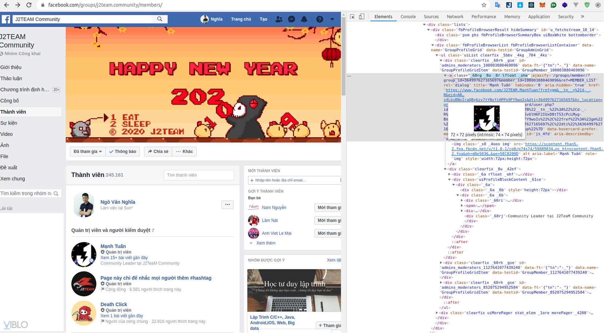Screen dimensions: 604x333
Task: Open the grey cube extension icon
Action: coord(598,5)
